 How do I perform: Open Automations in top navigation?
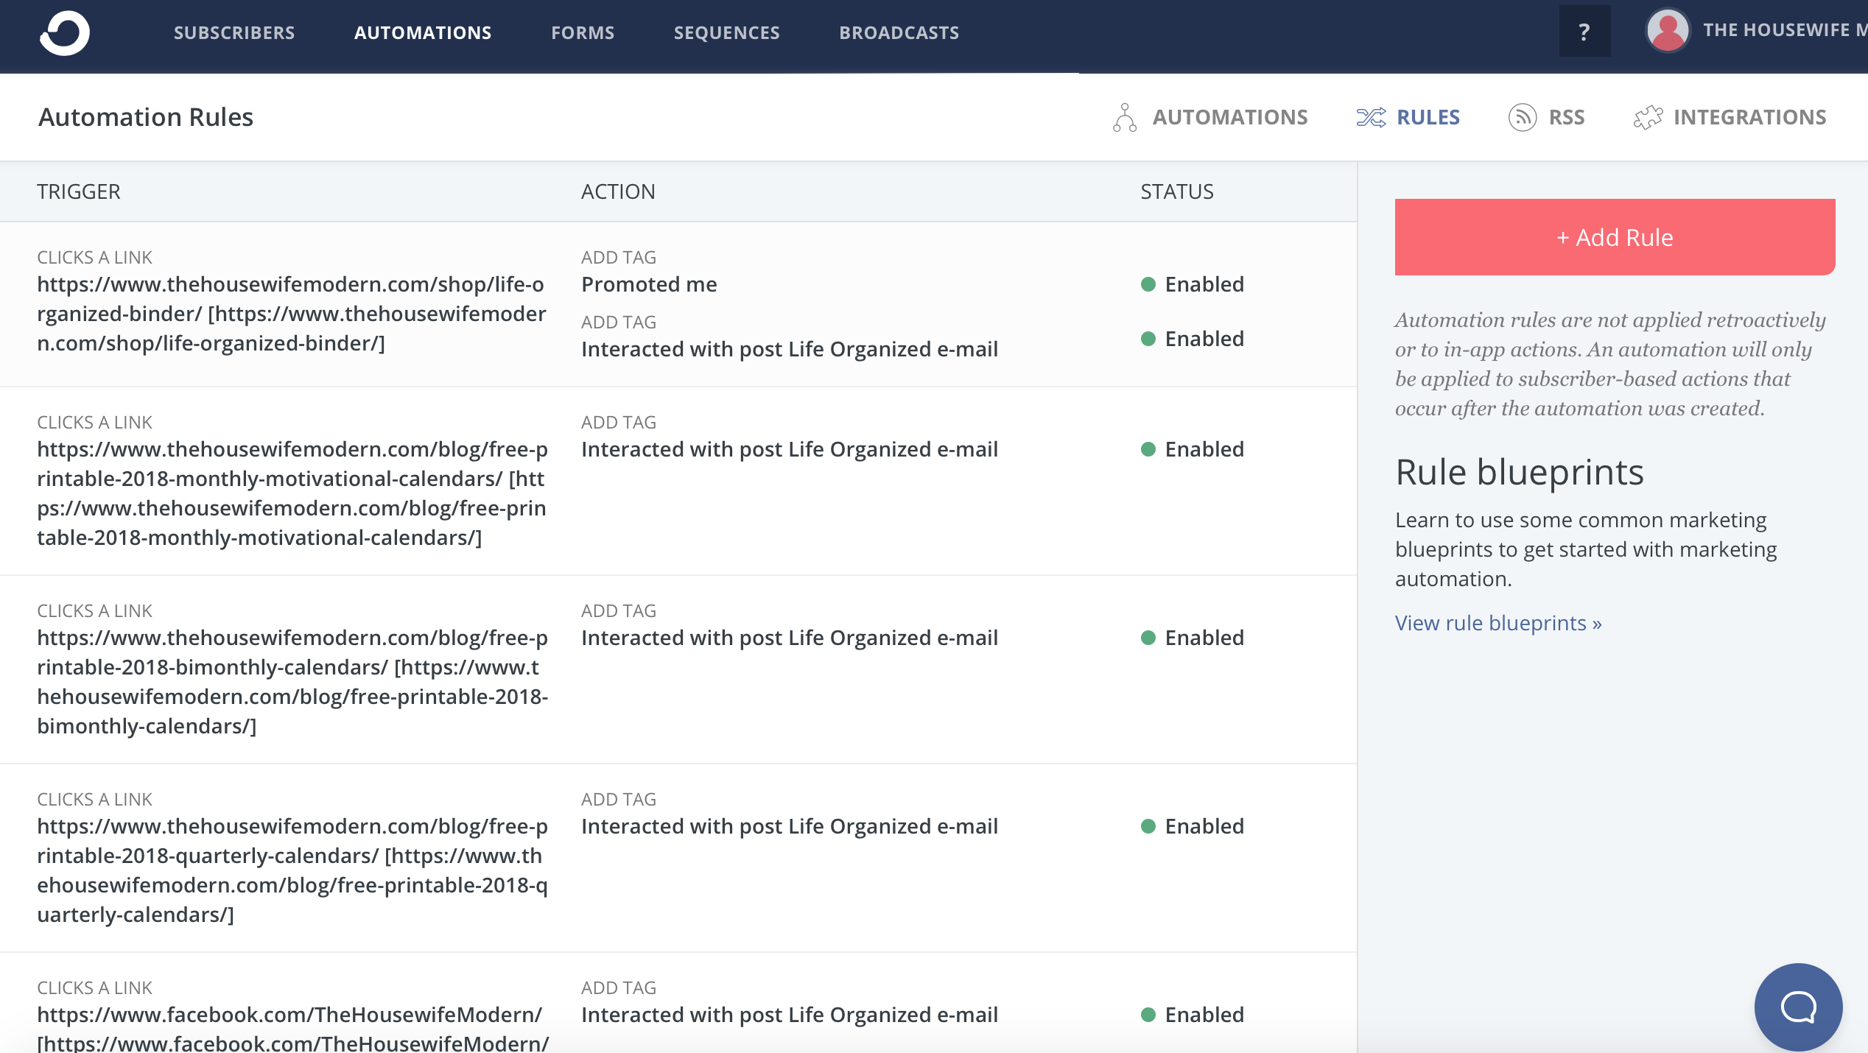[423, 32]
